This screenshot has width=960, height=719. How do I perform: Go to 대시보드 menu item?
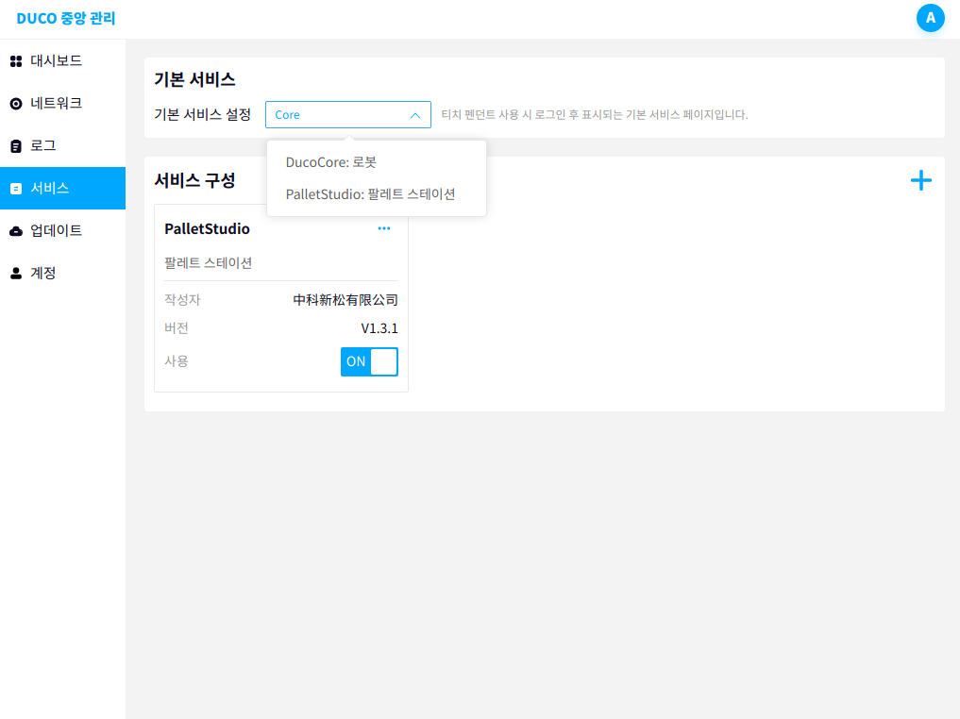[62, 61]
